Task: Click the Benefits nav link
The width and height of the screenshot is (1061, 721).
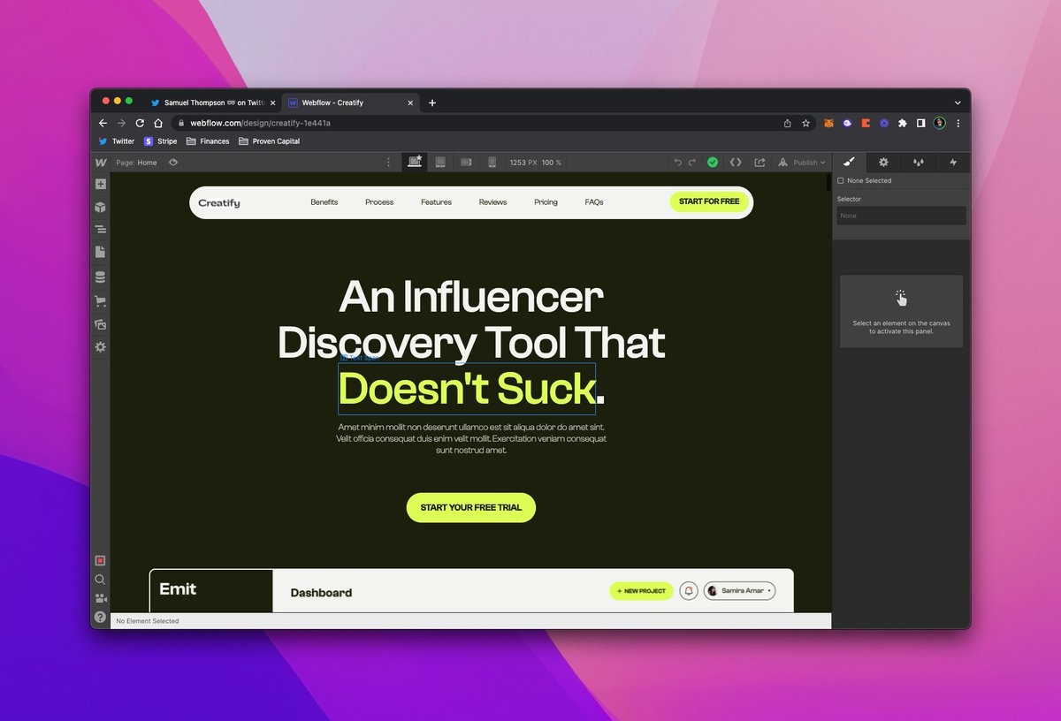Action: point(324,202)
